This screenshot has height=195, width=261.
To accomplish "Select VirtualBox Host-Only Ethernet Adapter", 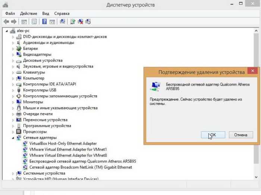I will point(63,144).
